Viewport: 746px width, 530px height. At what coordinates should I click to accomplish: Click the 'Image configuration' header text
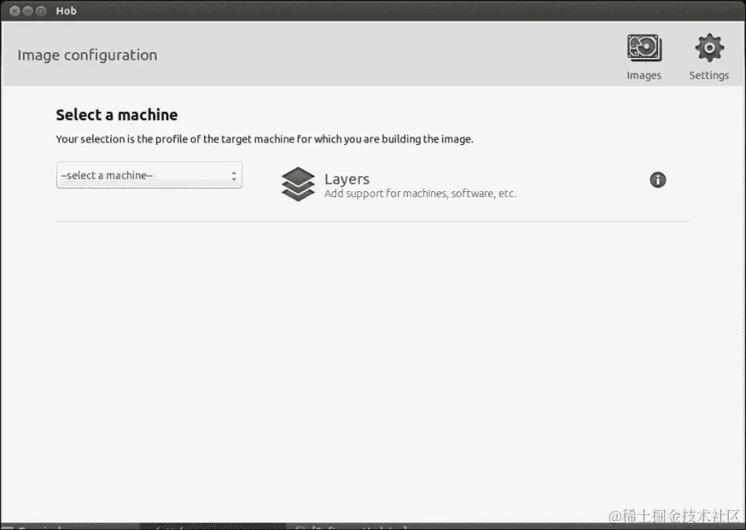(x=87, y=55)
